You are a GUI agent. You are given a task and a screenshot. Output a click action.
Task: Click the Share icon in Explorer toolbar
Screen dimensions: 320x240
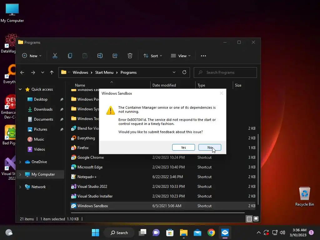coord(115,56)
